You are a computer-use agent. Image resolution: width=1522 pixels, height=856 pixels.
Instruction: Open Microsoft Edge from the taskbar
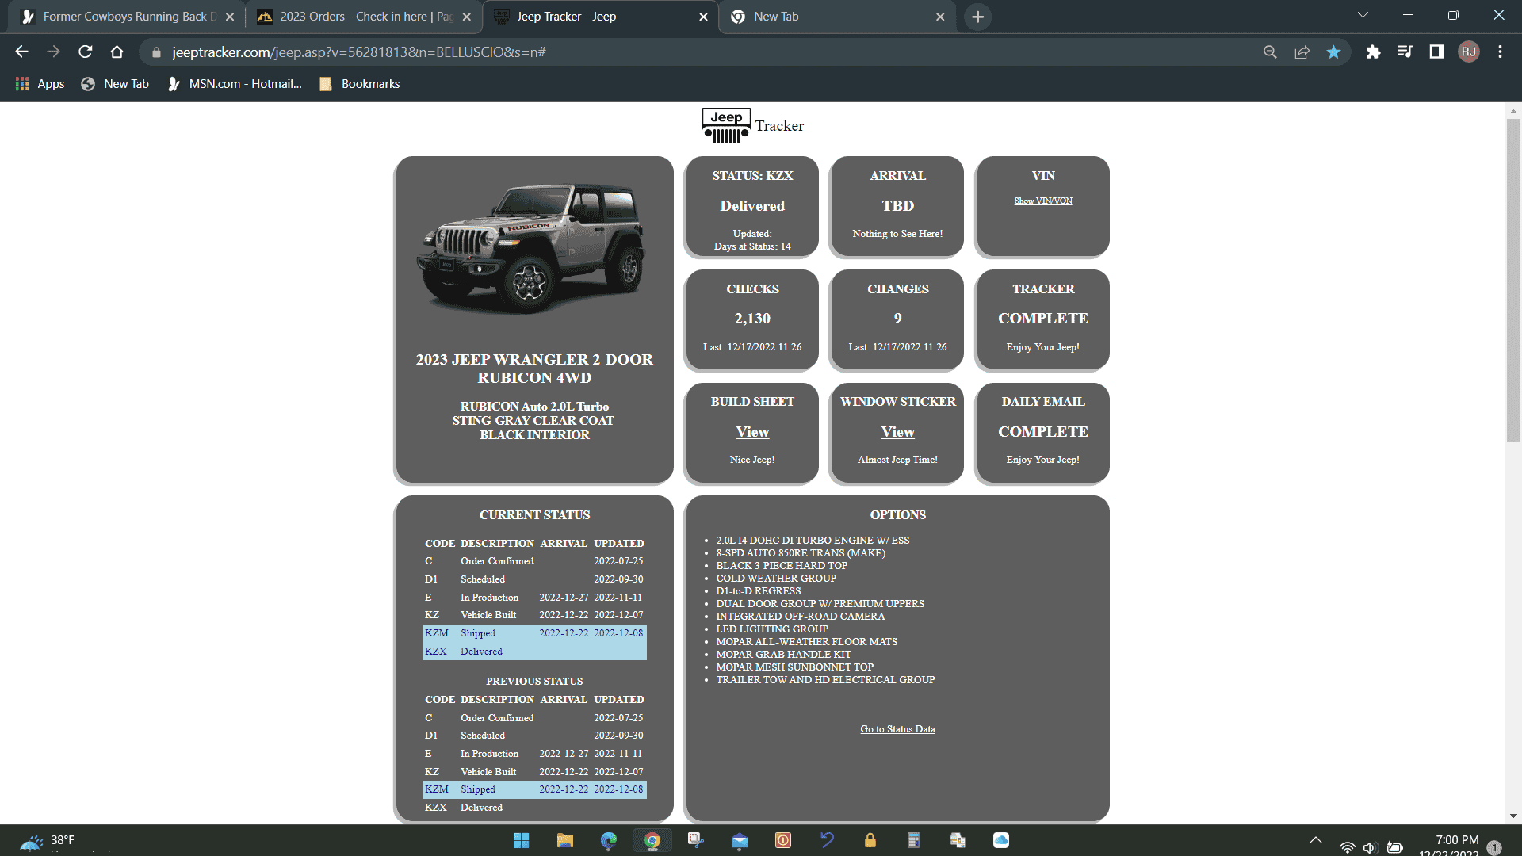click(608, 840)
